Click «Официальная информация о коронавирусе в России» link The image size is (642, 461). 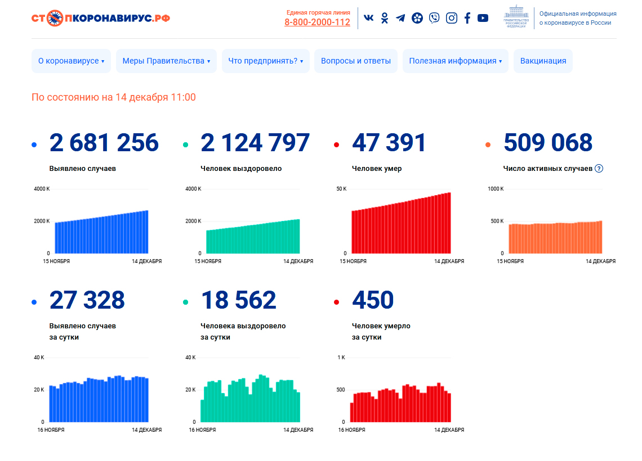(x=577, y=18)
